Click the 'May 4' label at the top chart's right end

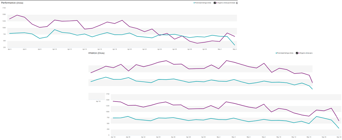click(x=235, y=49)
